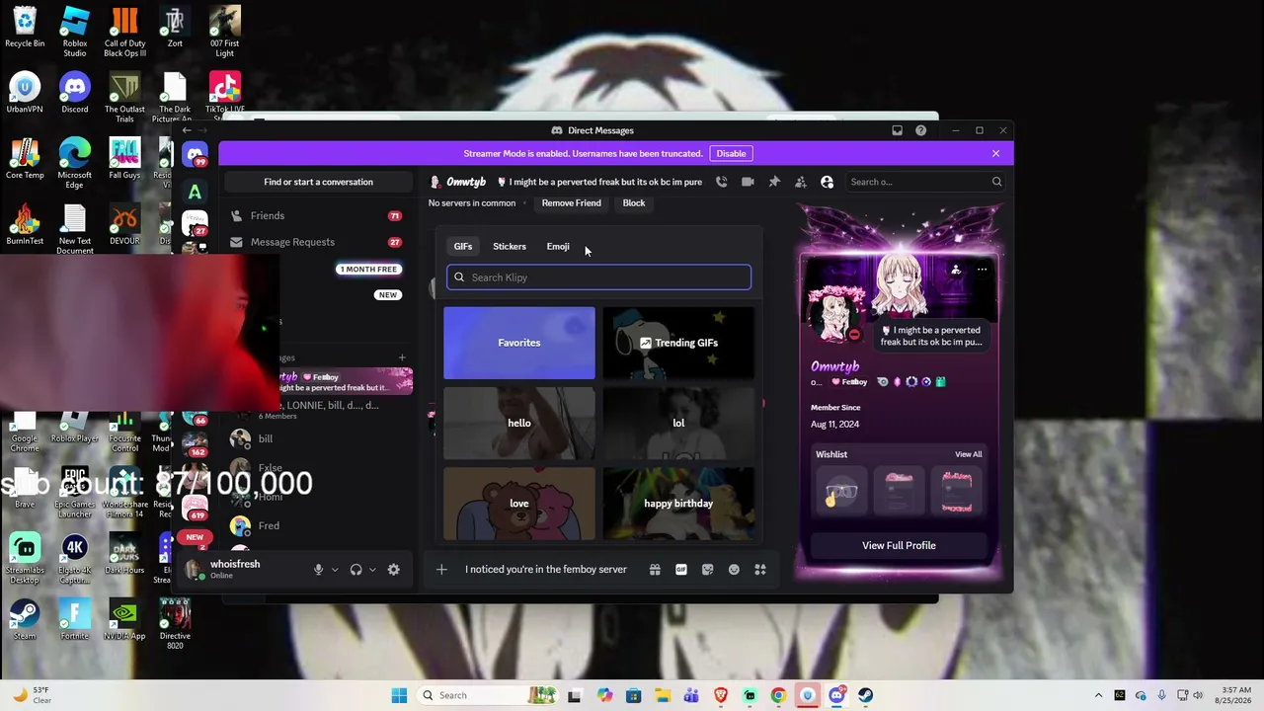Deafen the headphones
The width and height of the screenshot is (1264, 711).
(355, 570)
